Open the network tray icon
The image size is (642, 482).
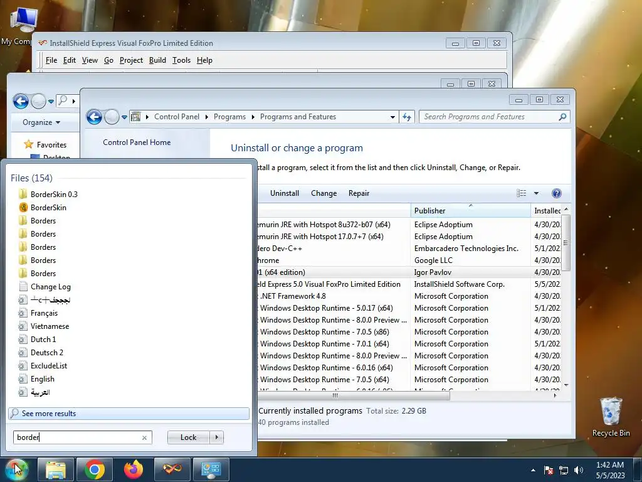pos(564,470)
